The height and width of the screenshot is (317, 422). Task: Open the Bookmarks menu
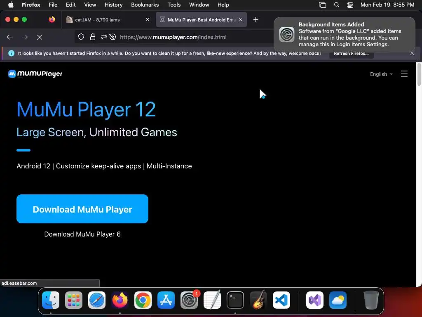click(x=145, y=5)
